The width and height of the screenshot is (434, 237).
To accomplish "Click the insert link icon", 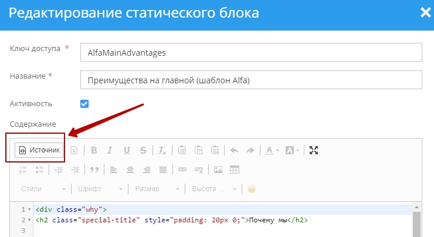I will [182, 170].
